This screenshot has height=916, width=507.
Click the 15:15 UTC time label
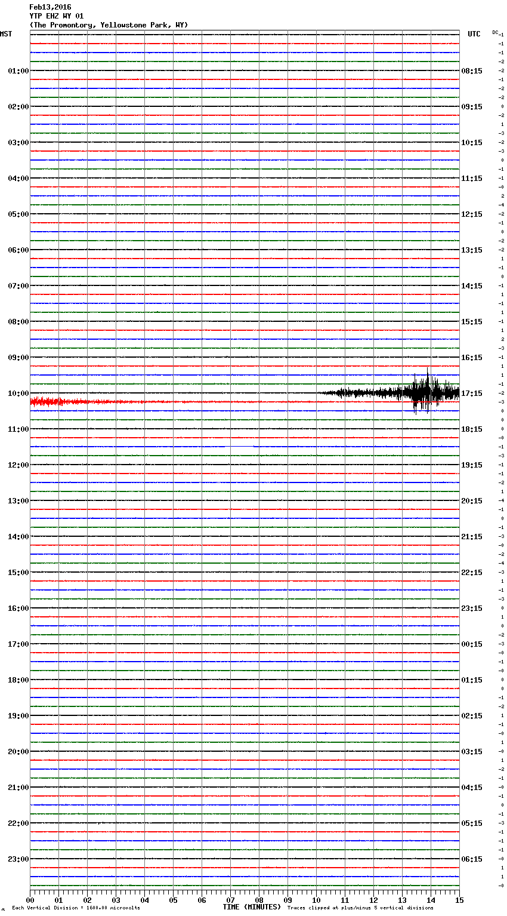pos(472,322)
